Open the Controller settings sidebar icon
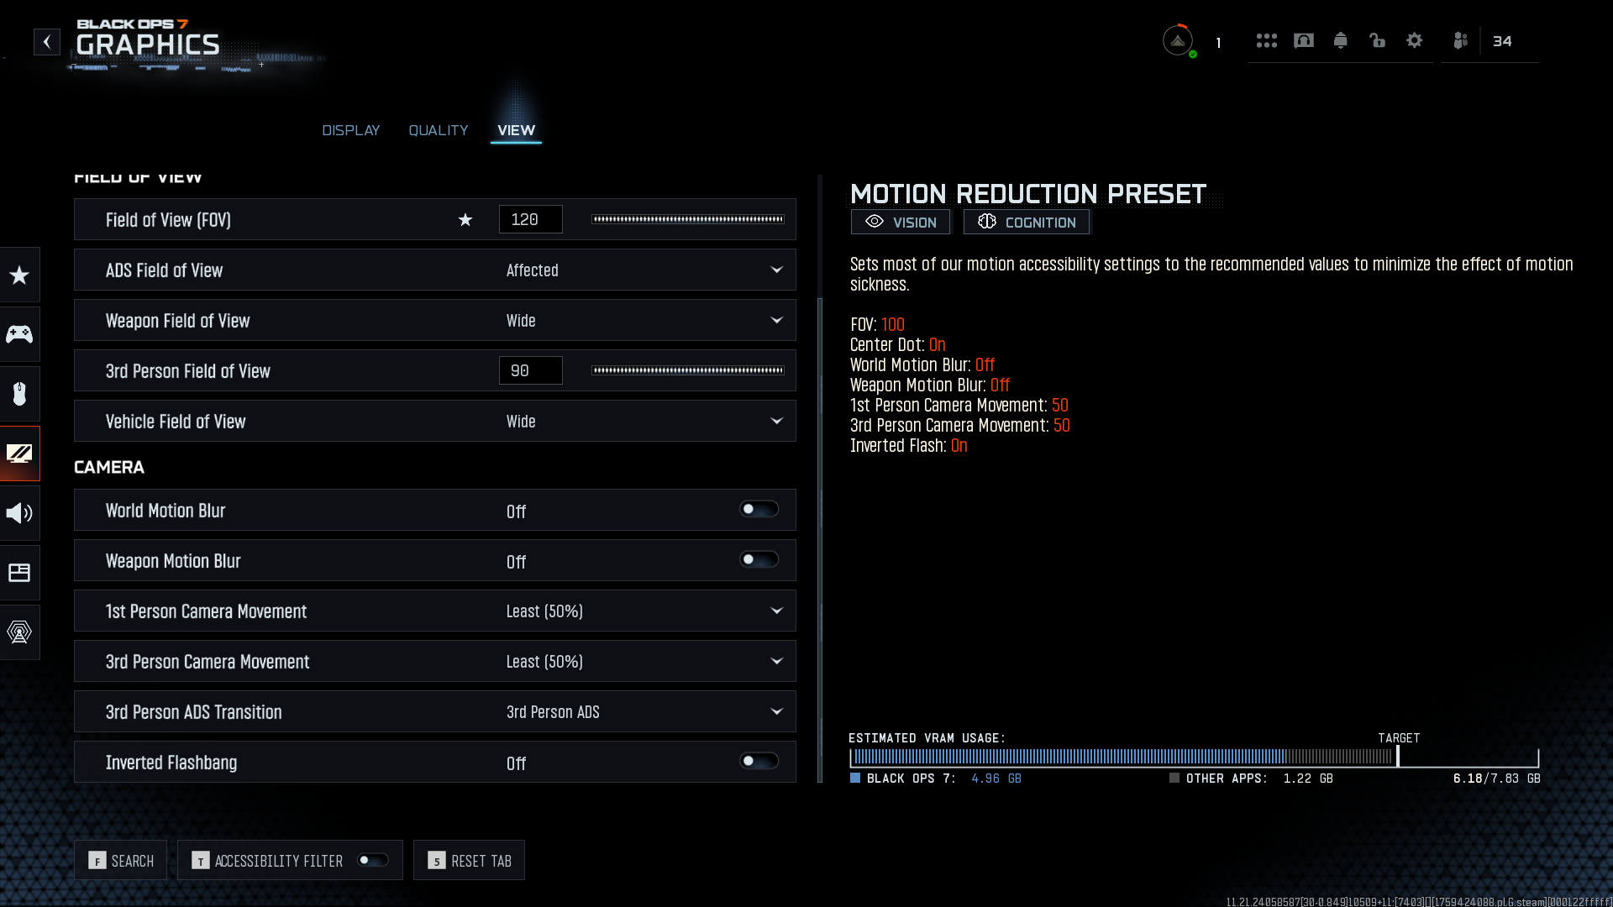This screenshot has width=1613, height=907. 19,334
